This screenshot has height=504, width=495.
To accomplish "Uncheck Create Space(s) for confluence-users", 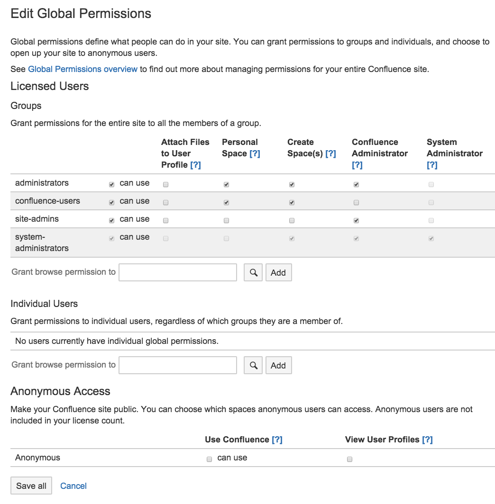I will 292,203.
